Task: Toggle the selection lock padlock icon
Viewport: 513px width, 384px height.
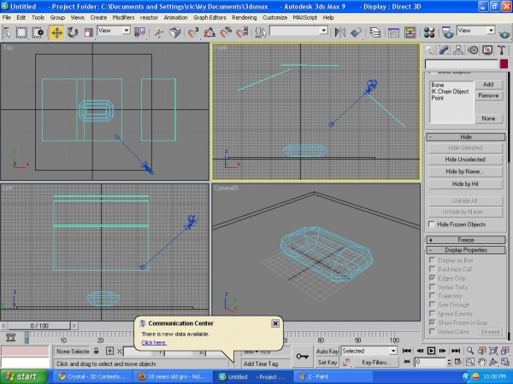Action: [96, 351]
